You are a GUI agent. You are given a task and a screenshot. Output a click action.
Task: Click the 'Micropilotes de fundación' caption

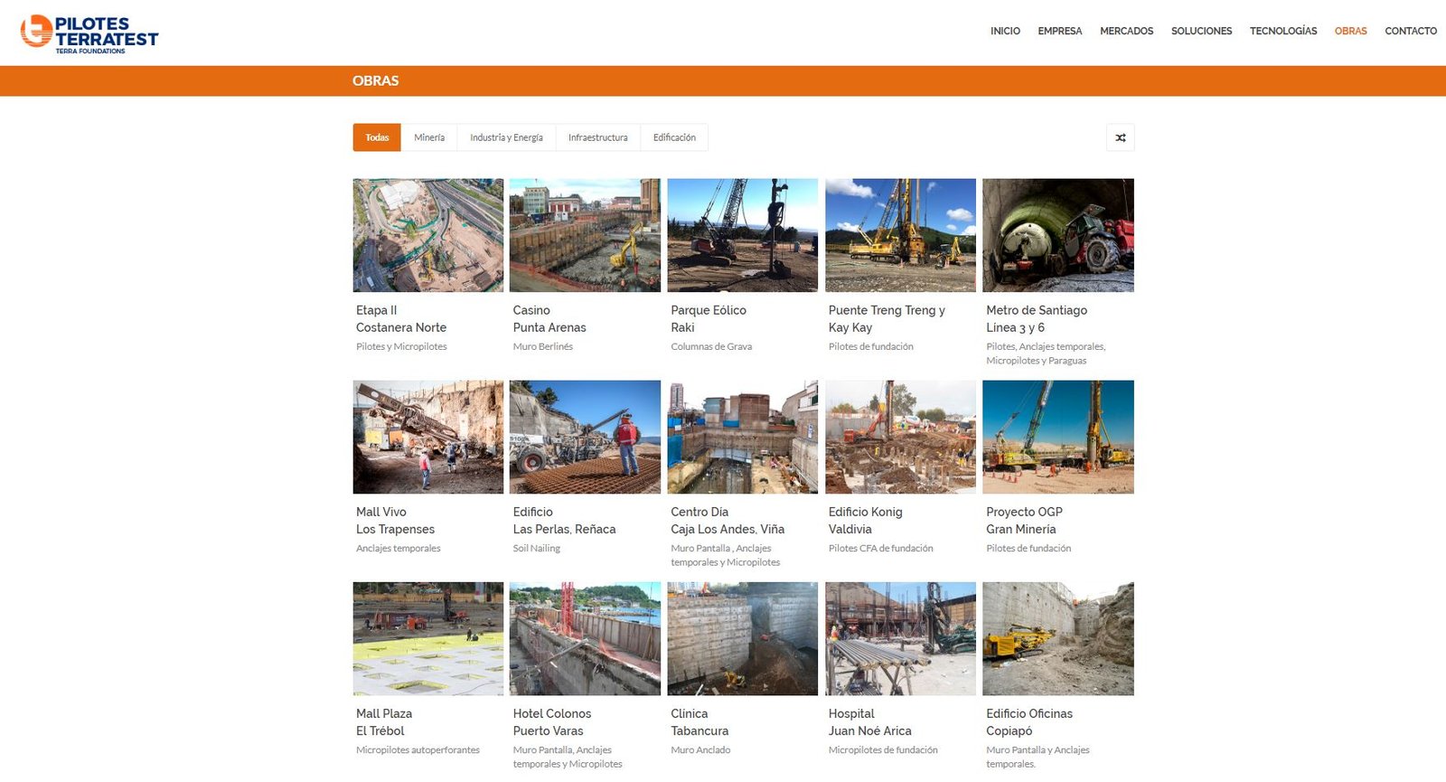pos(883,749)
